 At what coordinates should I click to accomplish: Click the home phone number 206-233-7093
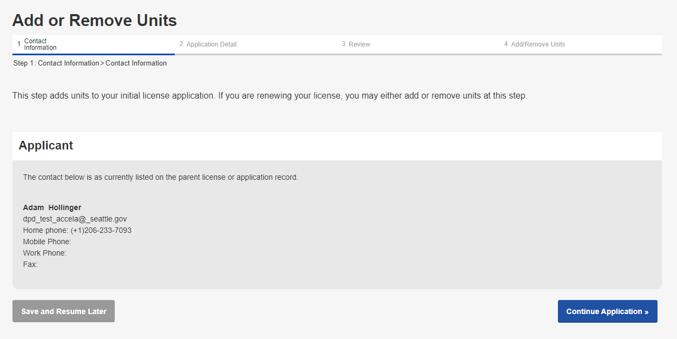(101, 230)
